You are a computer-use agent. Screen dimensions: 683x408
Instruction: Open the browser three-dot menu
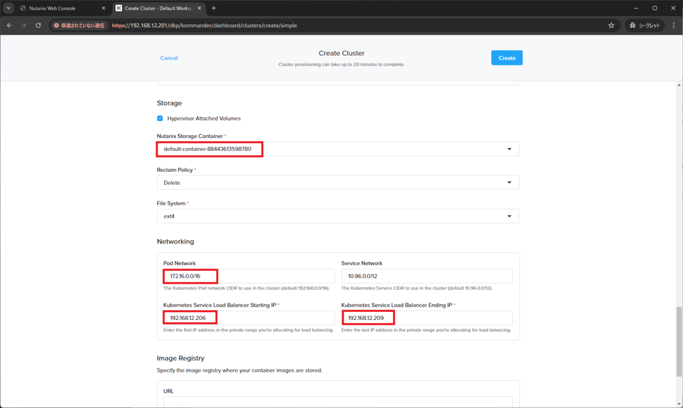673,26
